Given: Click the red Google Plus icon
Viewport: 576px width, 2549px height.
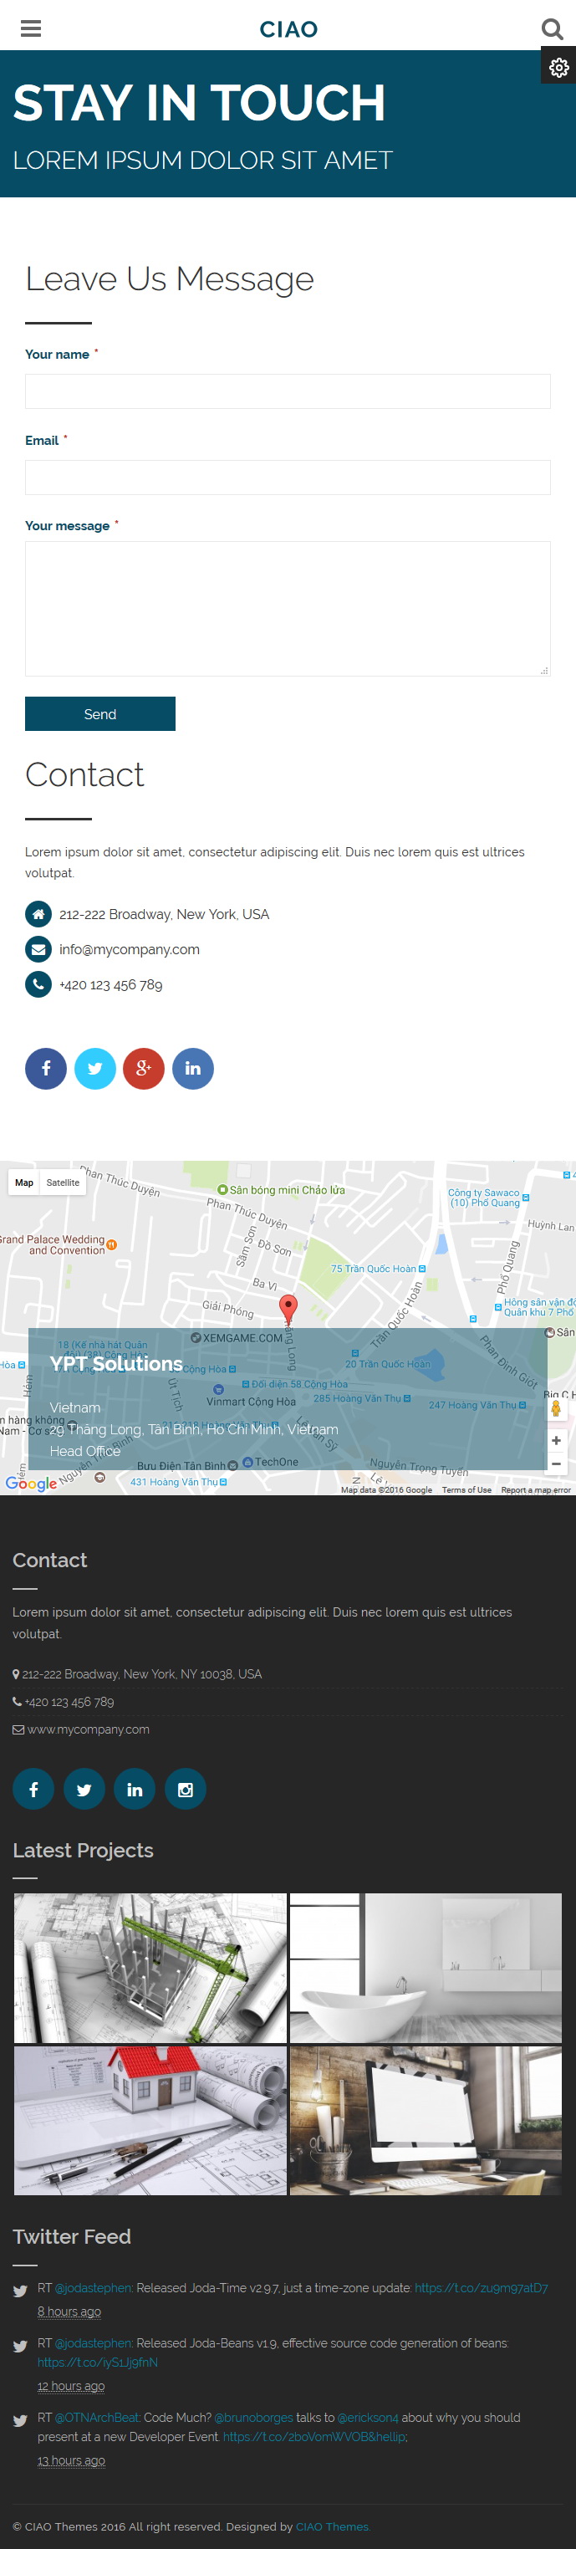Looking at the screenshot, I should pyautogui.click(x=144, y=1068).
